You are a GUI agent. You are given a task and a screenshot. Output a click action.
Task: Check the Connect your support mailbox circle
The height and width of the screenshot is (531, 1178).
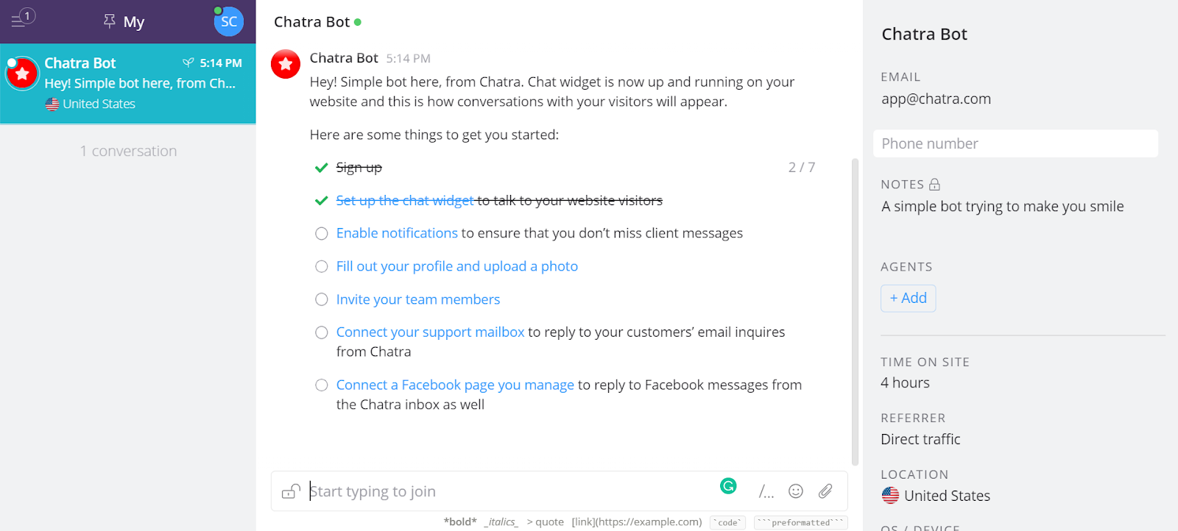click(x=322, y=332)
